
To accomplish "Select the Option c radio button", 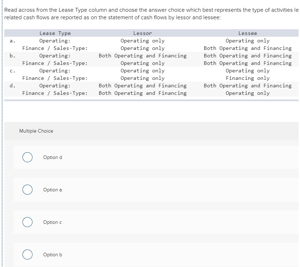I will pos(27,222).
